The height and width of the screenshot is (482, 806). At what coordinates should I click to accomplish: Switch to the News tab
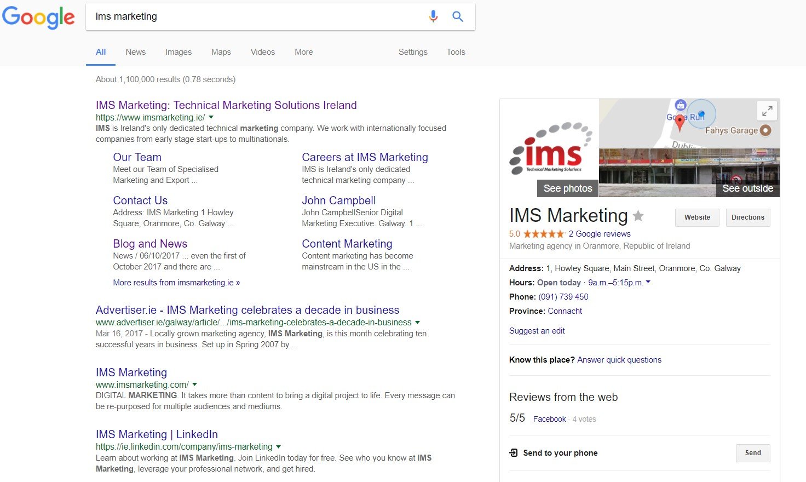[136, 52]
